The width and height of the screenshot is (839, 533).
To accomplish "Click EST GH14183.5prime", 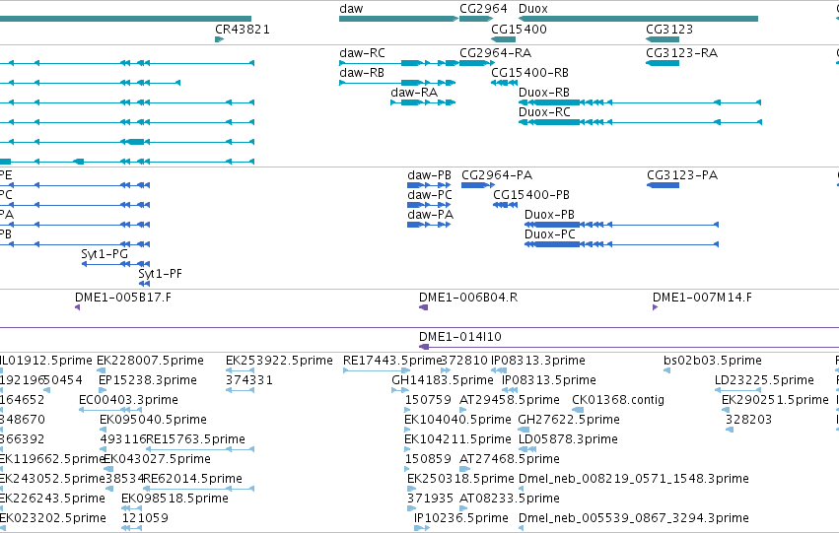I will [x=400, y=390].
